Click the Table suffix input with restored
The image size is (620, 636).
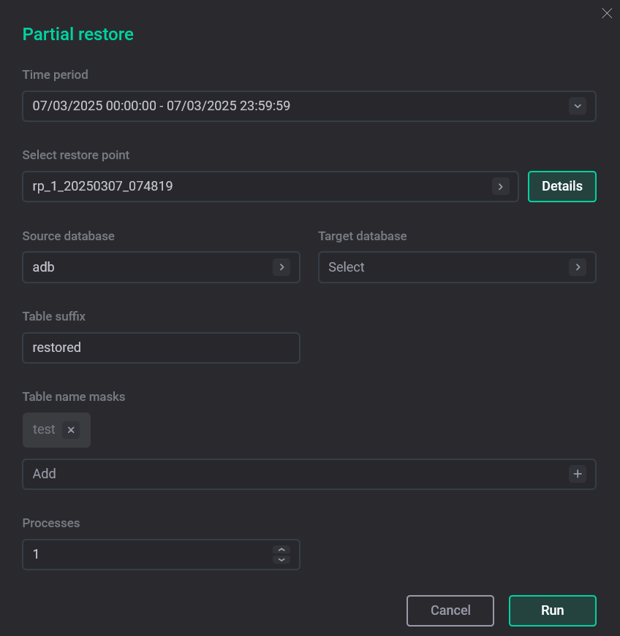coord(161,348)
